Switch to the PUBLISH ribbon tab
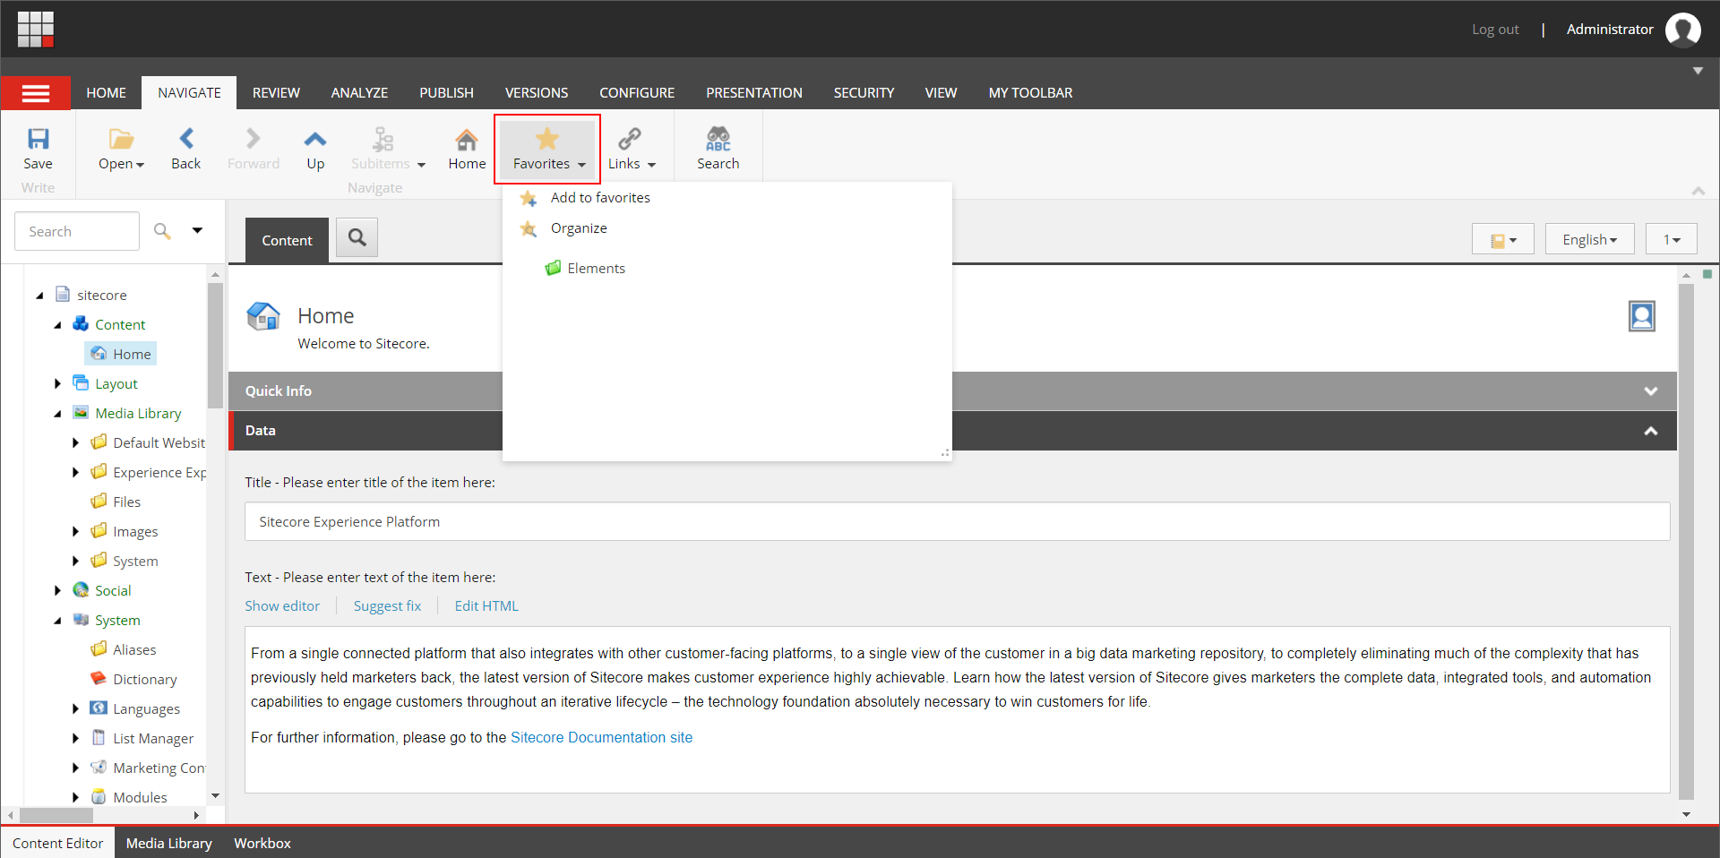Viewport: 1720px width, 858px height. point(446,93)
